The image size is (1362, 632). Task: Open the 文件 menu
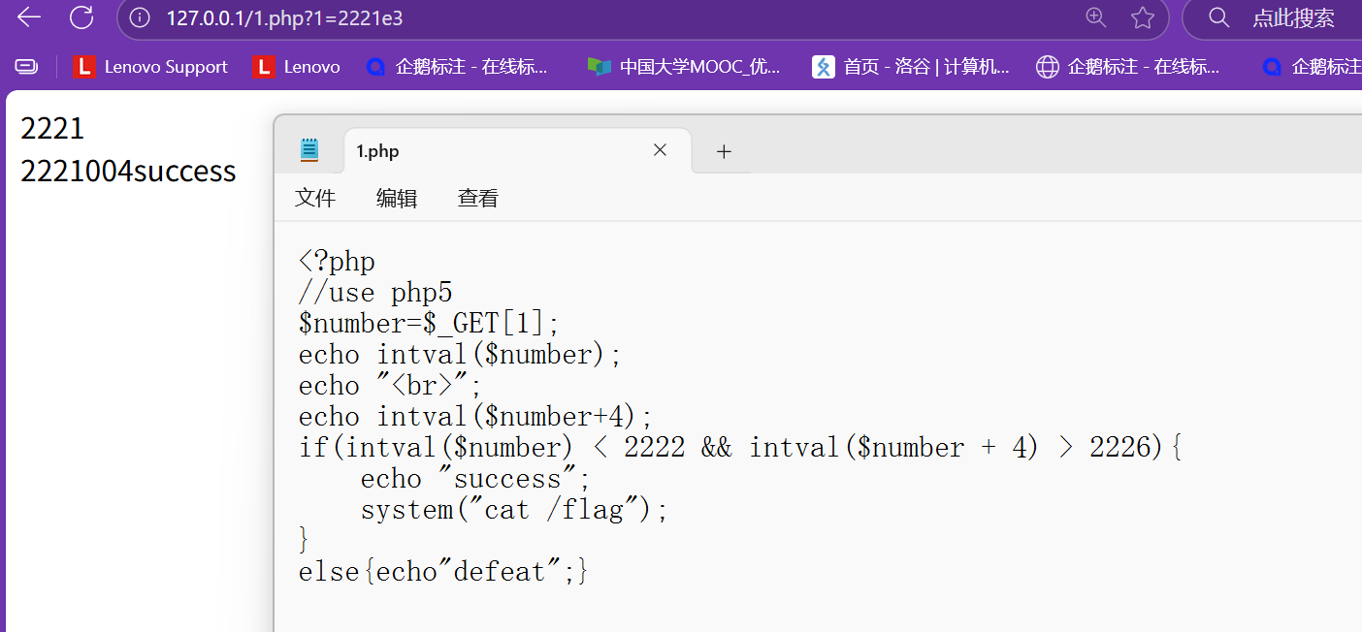(315, 199)
